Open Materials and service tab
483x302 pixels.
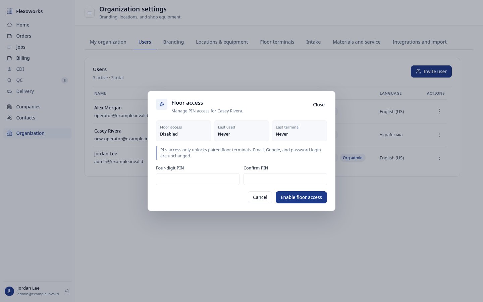[357, 42]
